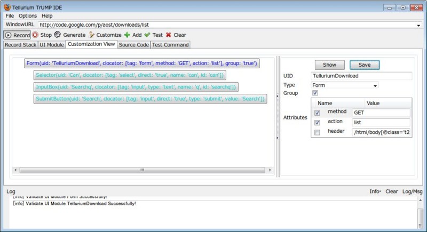427x232 pixels.
Task: Click the green checkmark Test icon
Action: [x=147, y=35]
